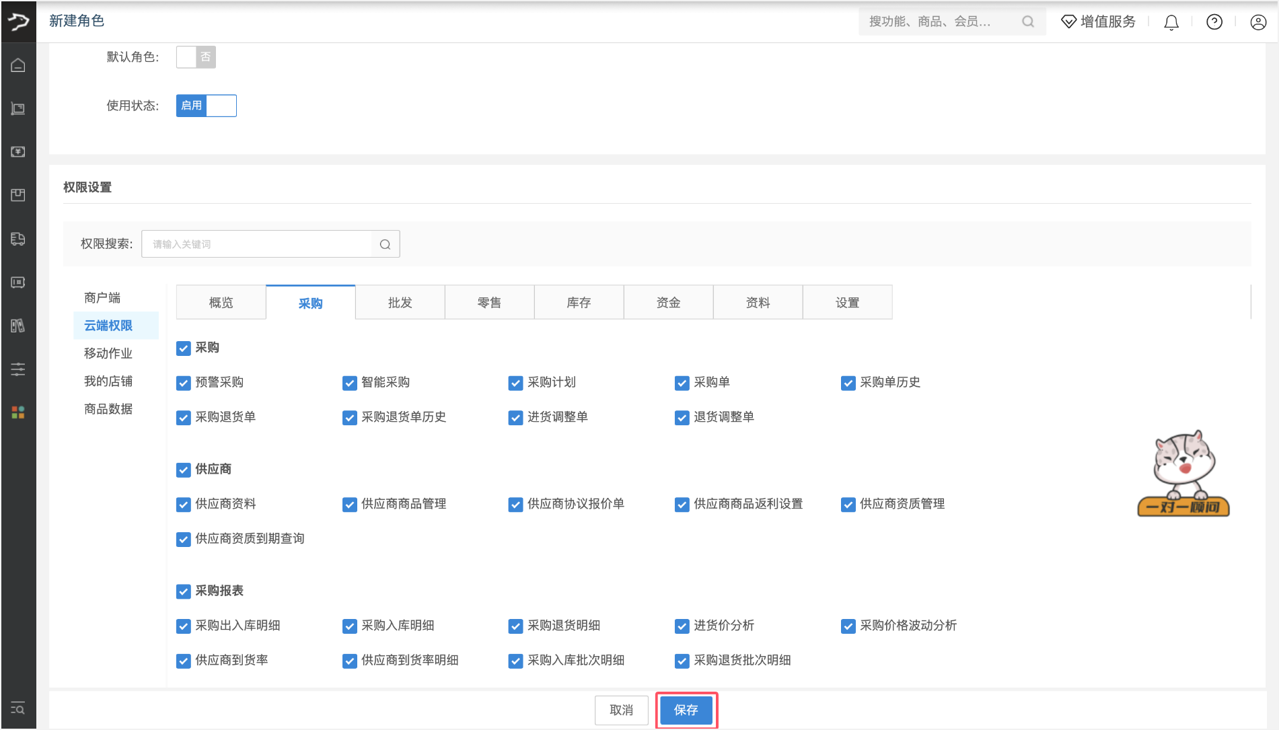
Task: Uncheck the 供应商资质管理 checkbox
Action: [x=848, y=505]
